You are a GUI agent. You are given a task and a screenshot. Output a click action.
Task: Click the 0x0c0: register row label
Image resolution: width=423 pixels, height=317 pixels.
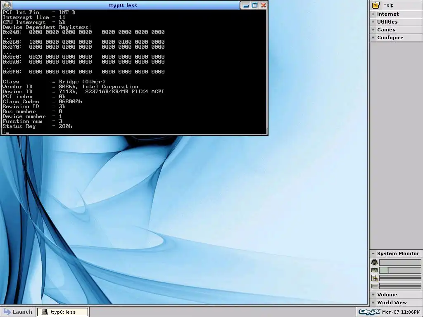pyautogui.click(x=12, y=57)
